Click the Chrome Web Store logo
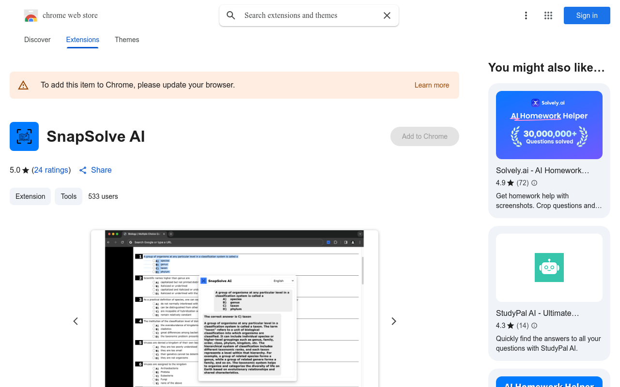The image size is (620, 387). pyautogui.click(x=31, y=15)
